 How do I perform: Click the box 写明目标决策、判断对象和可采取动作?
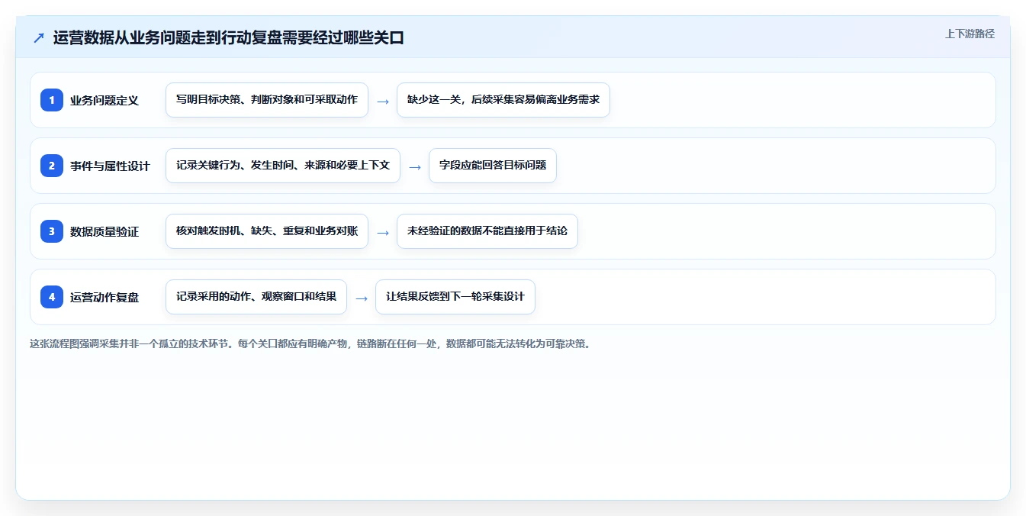267,100
